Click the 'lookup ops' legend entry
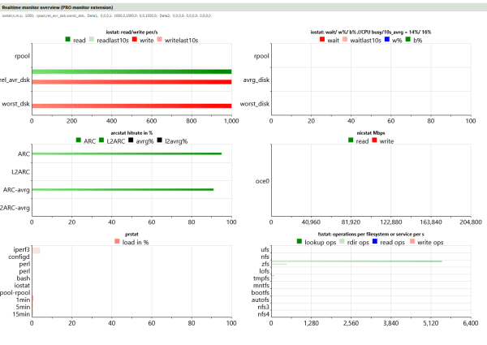487x345 pixels. coord(317,242)
